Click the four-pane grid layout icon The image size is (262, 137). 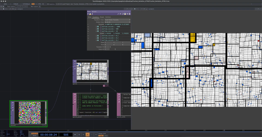[x=26, y=6]
